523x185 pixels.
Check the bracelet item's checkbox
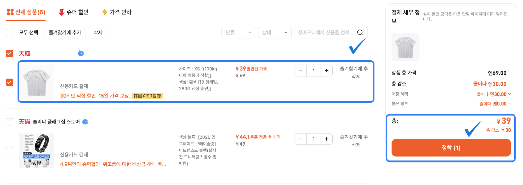click(9, 150)
